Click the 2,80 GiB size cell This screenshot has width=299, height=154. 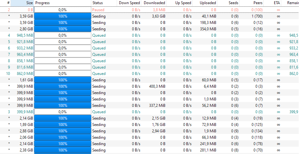(x=26, y=29)
